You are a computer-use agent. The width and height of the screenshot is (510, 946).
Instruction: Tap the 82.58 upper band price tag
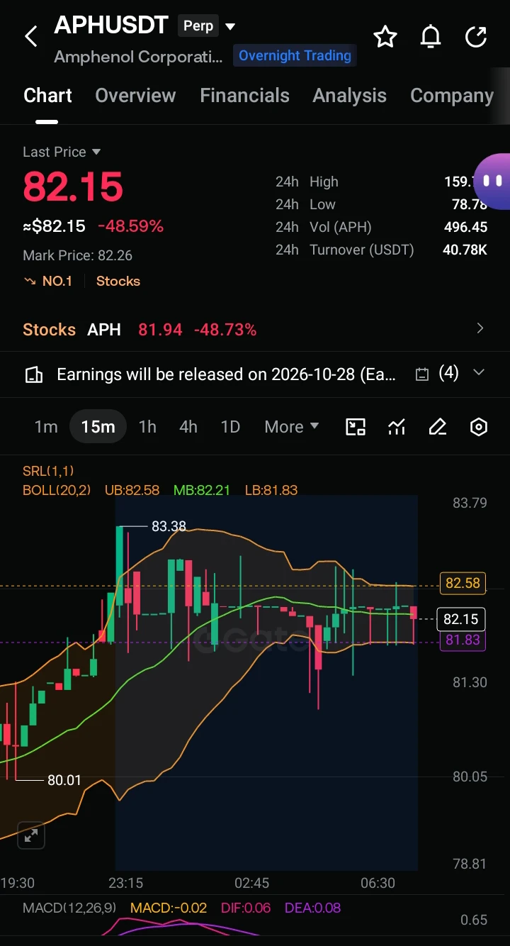click(463, 583)
